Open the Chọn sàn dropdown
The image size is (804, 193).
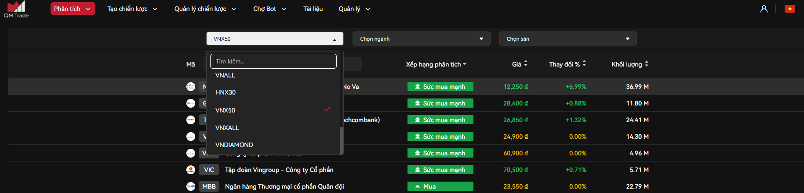tap(568, 39)
